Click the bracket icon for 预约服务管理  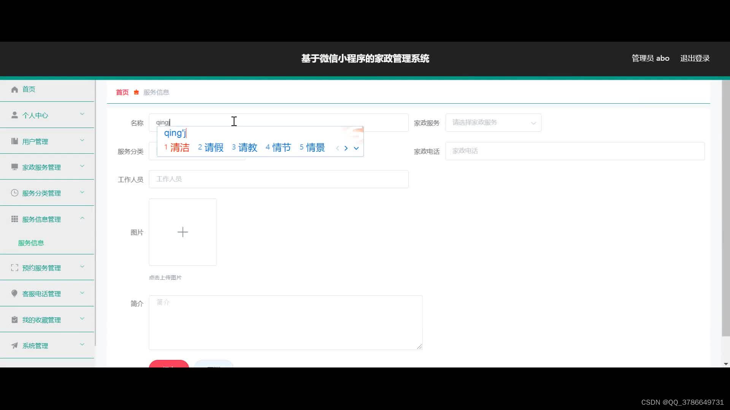click(14, 268)
